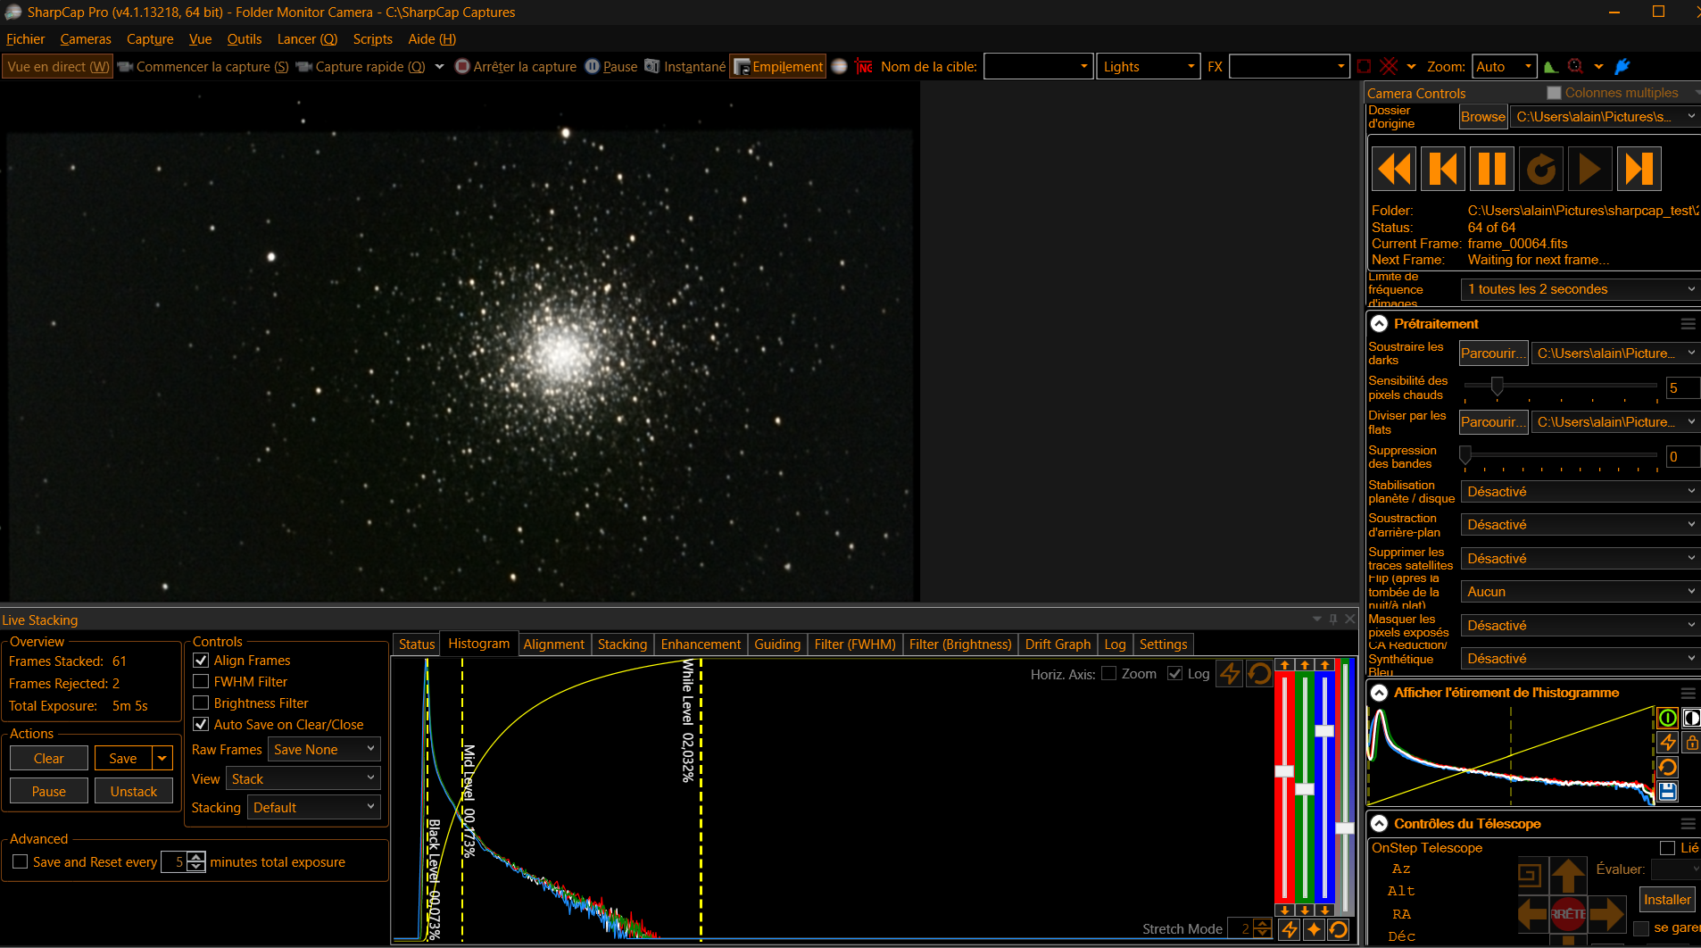
Task: Step forward to the next frame
Action: (1639, 169)
